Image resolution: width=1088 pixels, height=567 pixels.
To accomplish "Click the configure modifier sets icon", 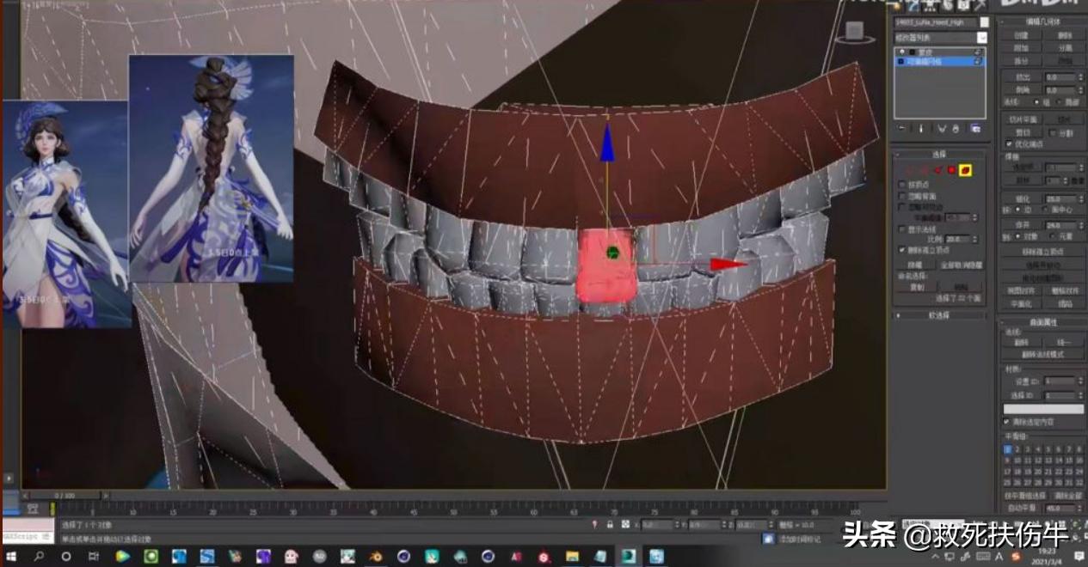I will point(975,128).
